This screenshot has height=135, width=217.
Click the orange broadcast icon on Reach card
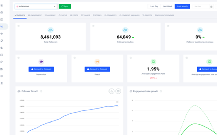[97, 62]
